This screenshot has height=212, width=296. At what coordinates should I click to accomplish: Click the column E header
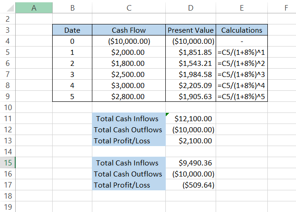242,8
